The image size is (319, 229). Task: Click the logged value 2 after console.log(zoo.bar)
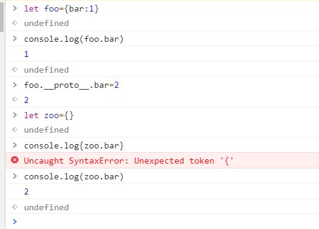point(26,191)
